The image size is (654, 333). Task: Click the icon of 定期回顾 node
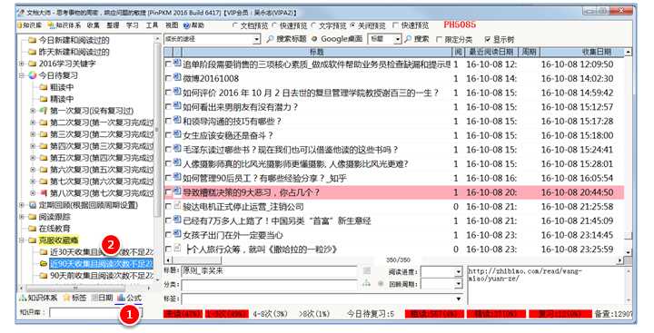pos(33,205)
